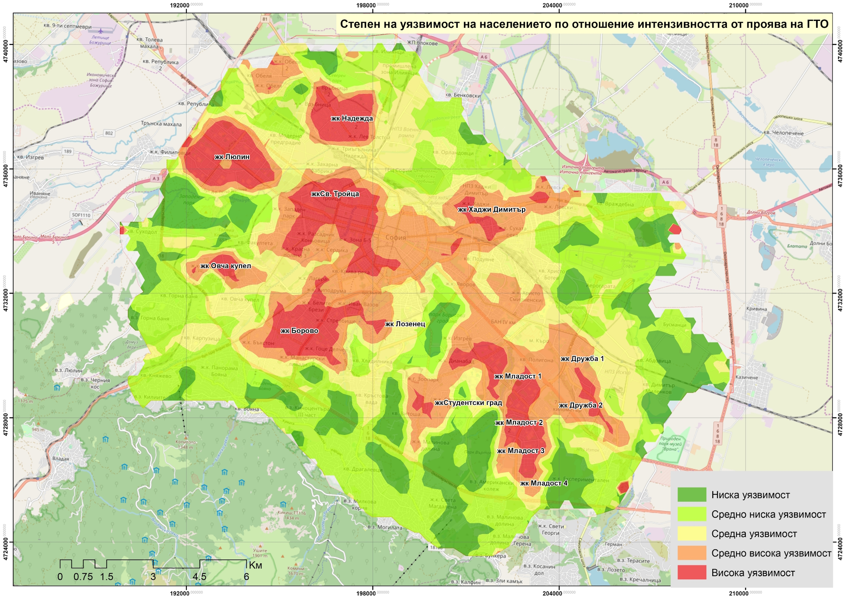Viewport: 850px width, 599px height.
Task: Click the 802 road shield
Action: pos(109,133)
